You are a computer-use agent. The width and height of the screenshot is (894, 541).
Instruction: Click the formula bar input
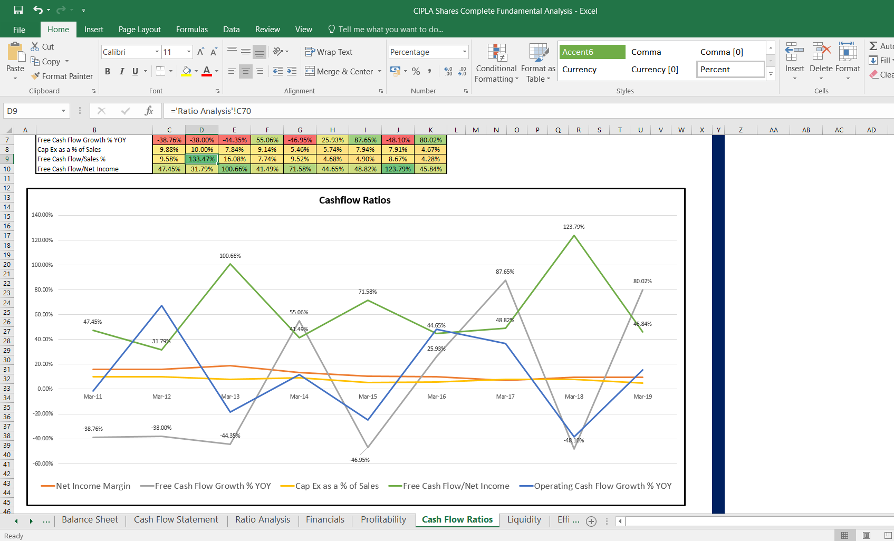[475, 111]
